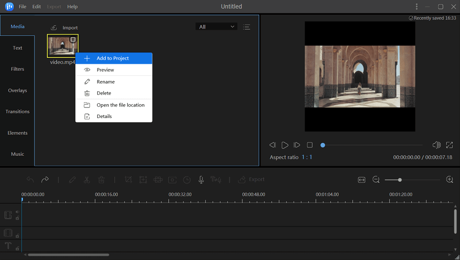The height and width of the screenshot is (260, 460).
Task: Select the video.mp4 thumbnail
Action: (x=62, y=45)
